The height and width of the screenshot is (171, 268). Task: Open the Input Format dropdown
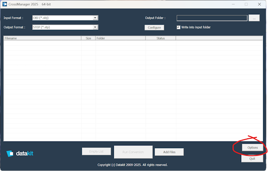point(65,18)
